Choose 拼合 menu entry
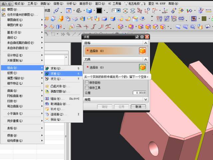 pyautogui.click(x=63, y=119)
